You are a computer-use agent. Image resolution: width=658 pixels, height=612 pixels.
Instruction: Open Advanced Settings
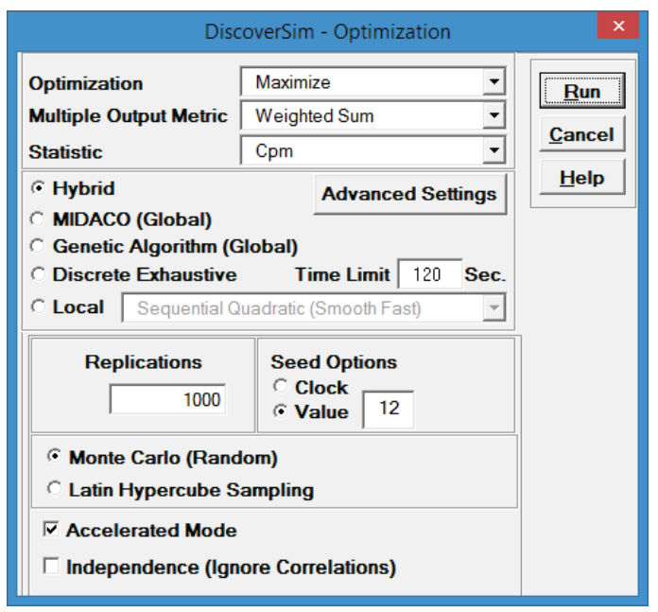[408, 194]
